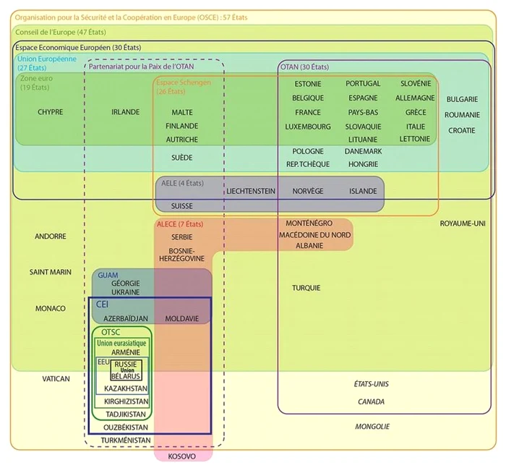The width and height of the screenshot is (506, 468).
Task: Click the CEI label
Action: point(103,305)
